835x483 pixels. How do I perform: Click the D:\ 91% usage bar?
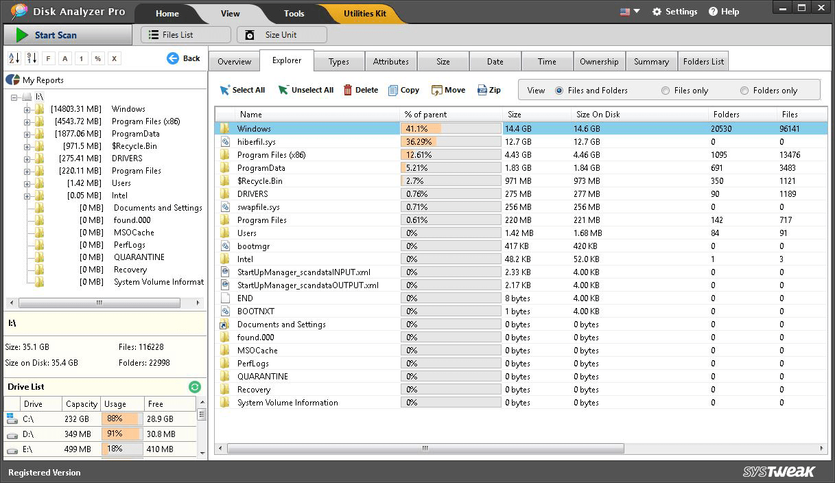122,434
